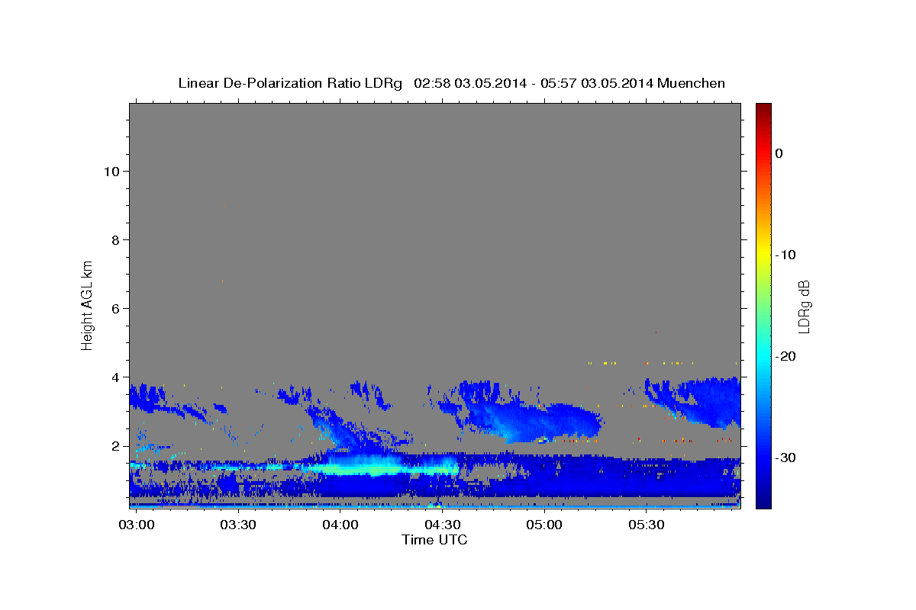The width and height of the screenshot is (916, 610).
Task: Click 'Muenchen' in the plot title
Action: pos(692,83)
